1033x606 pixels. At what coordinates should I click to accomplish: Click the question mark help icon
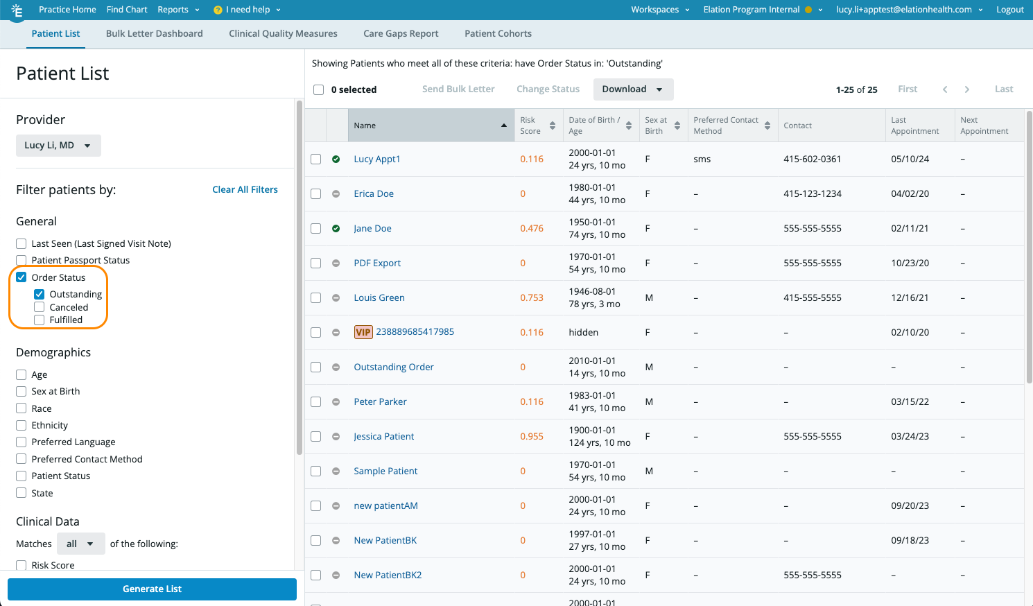click(218, 10)
